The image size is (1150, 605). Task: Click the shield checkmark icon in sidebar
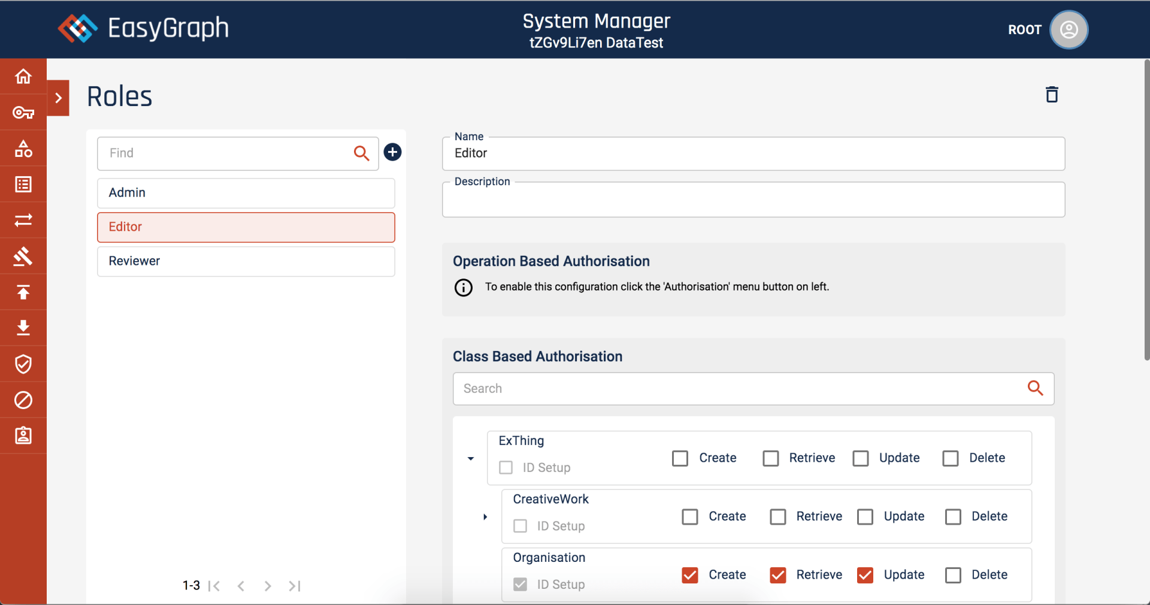[x=23, y=364]
